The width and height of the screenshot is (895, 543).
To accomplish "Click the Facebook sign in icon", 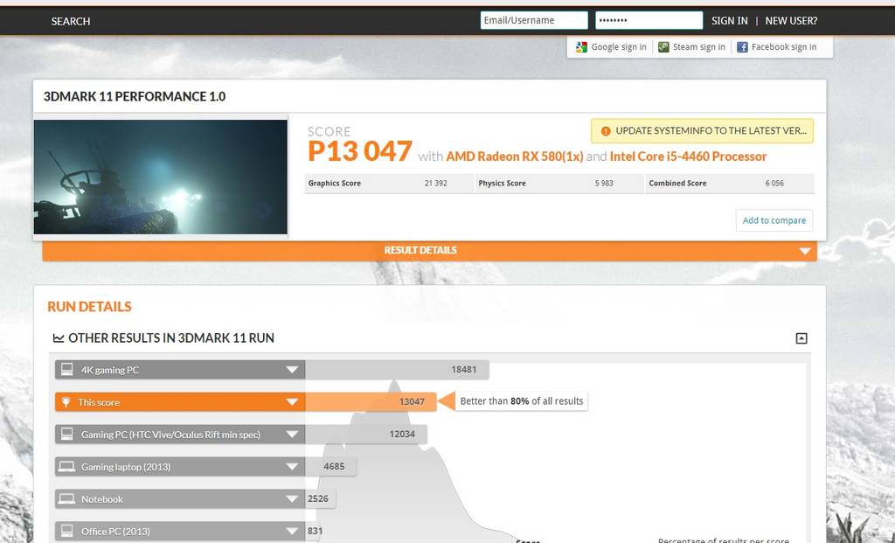I will (742, 47).
